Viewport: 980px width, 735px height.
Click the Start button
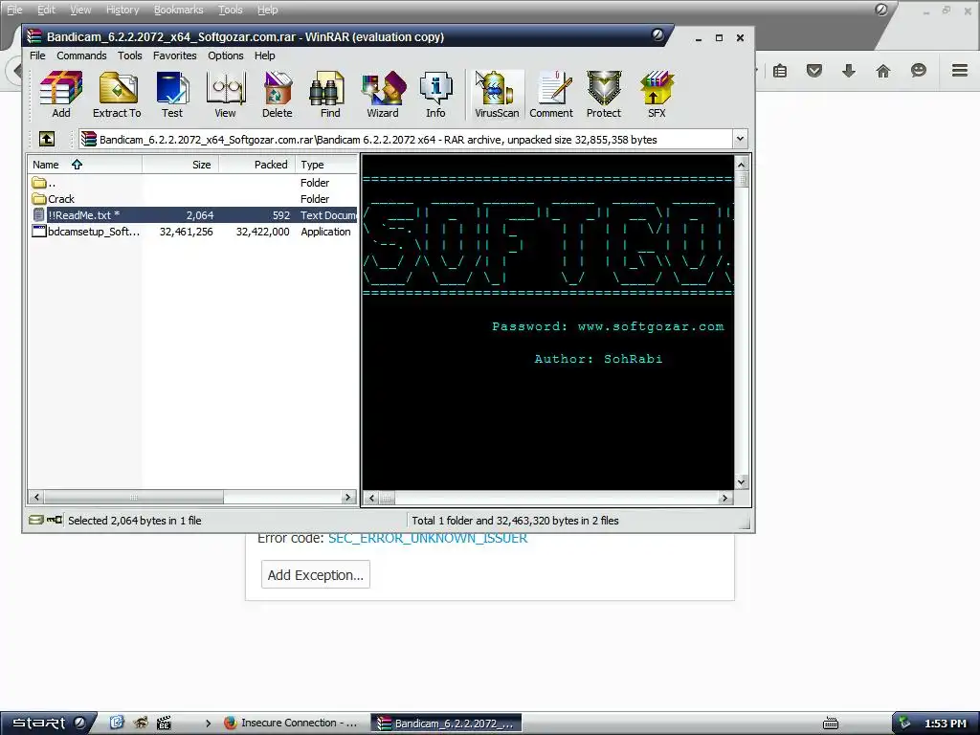[48, 724]
